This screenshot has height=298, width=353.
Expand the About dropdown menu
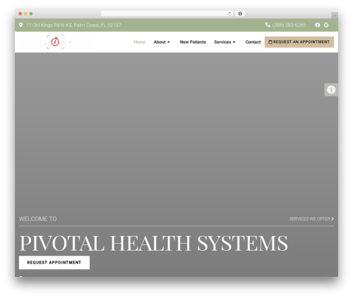162,42
